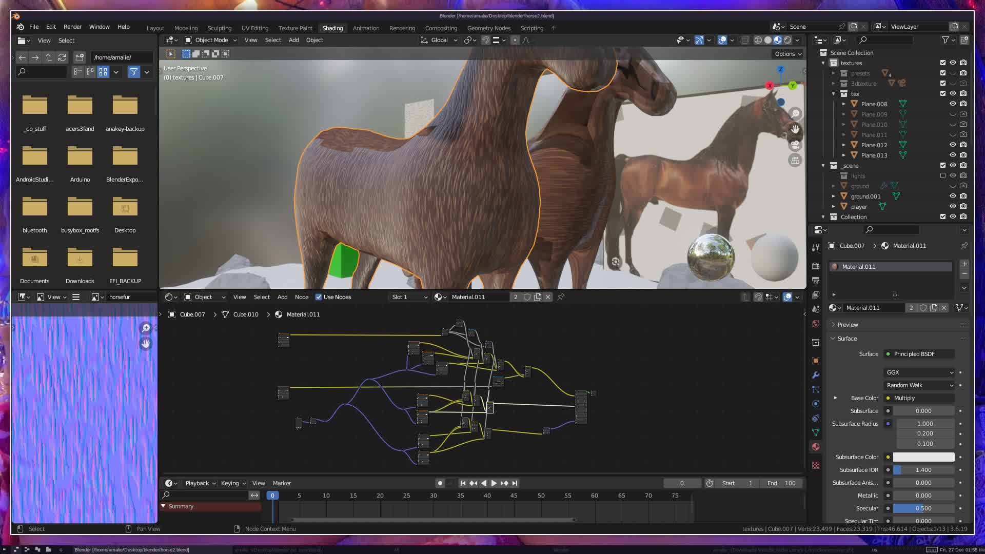Viewport: 985px width, 554px height.
Task: Click the file browser refresh icon
Action: (x=62, y=57)
